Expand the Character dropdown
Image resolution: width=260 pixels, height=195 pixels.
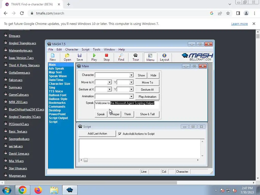[x=131, y=75]
